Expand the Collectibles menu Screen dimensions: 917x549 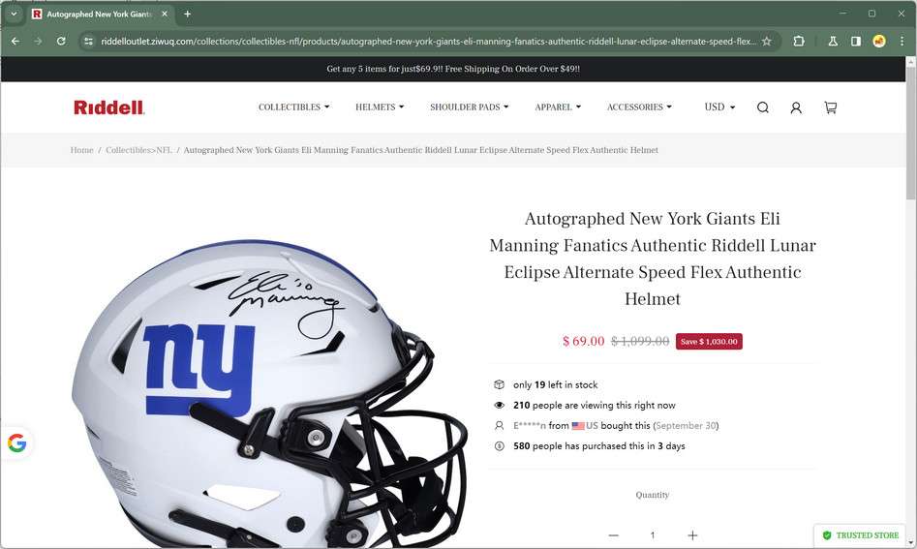[x=293, y=107]
